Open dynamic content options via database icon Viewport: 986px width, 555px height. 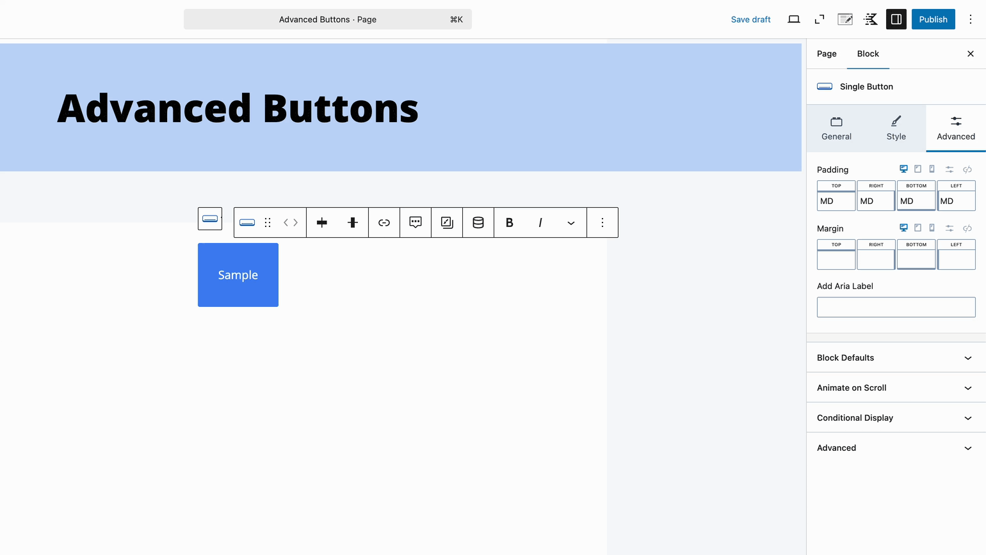(x=478, y=223)
